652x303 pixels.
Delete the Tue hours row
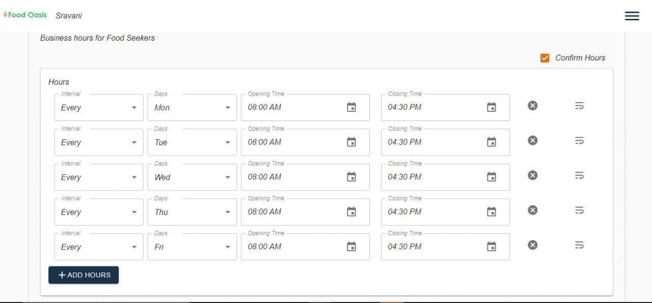[532, 141]
